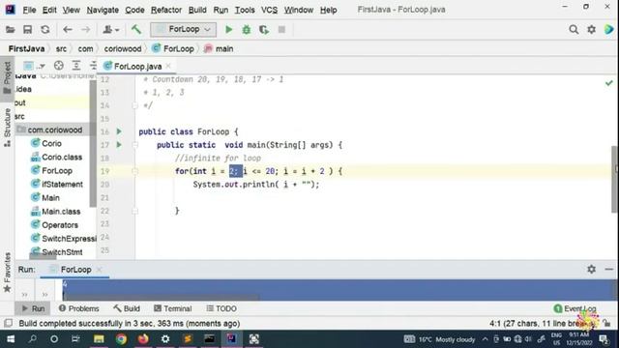Screen dimensions: 619x348
Task: Collapse the for loop fold marker on line 19
Action: click(x=135, y=171)
